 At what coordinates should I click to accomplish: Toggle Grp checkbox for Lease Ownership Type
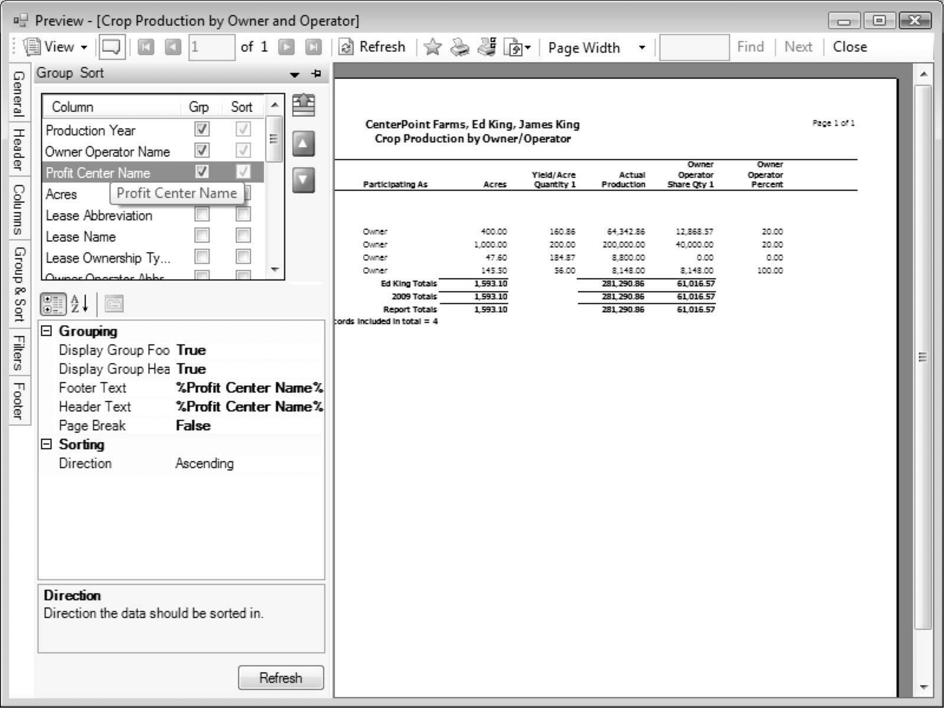[202, 257]
